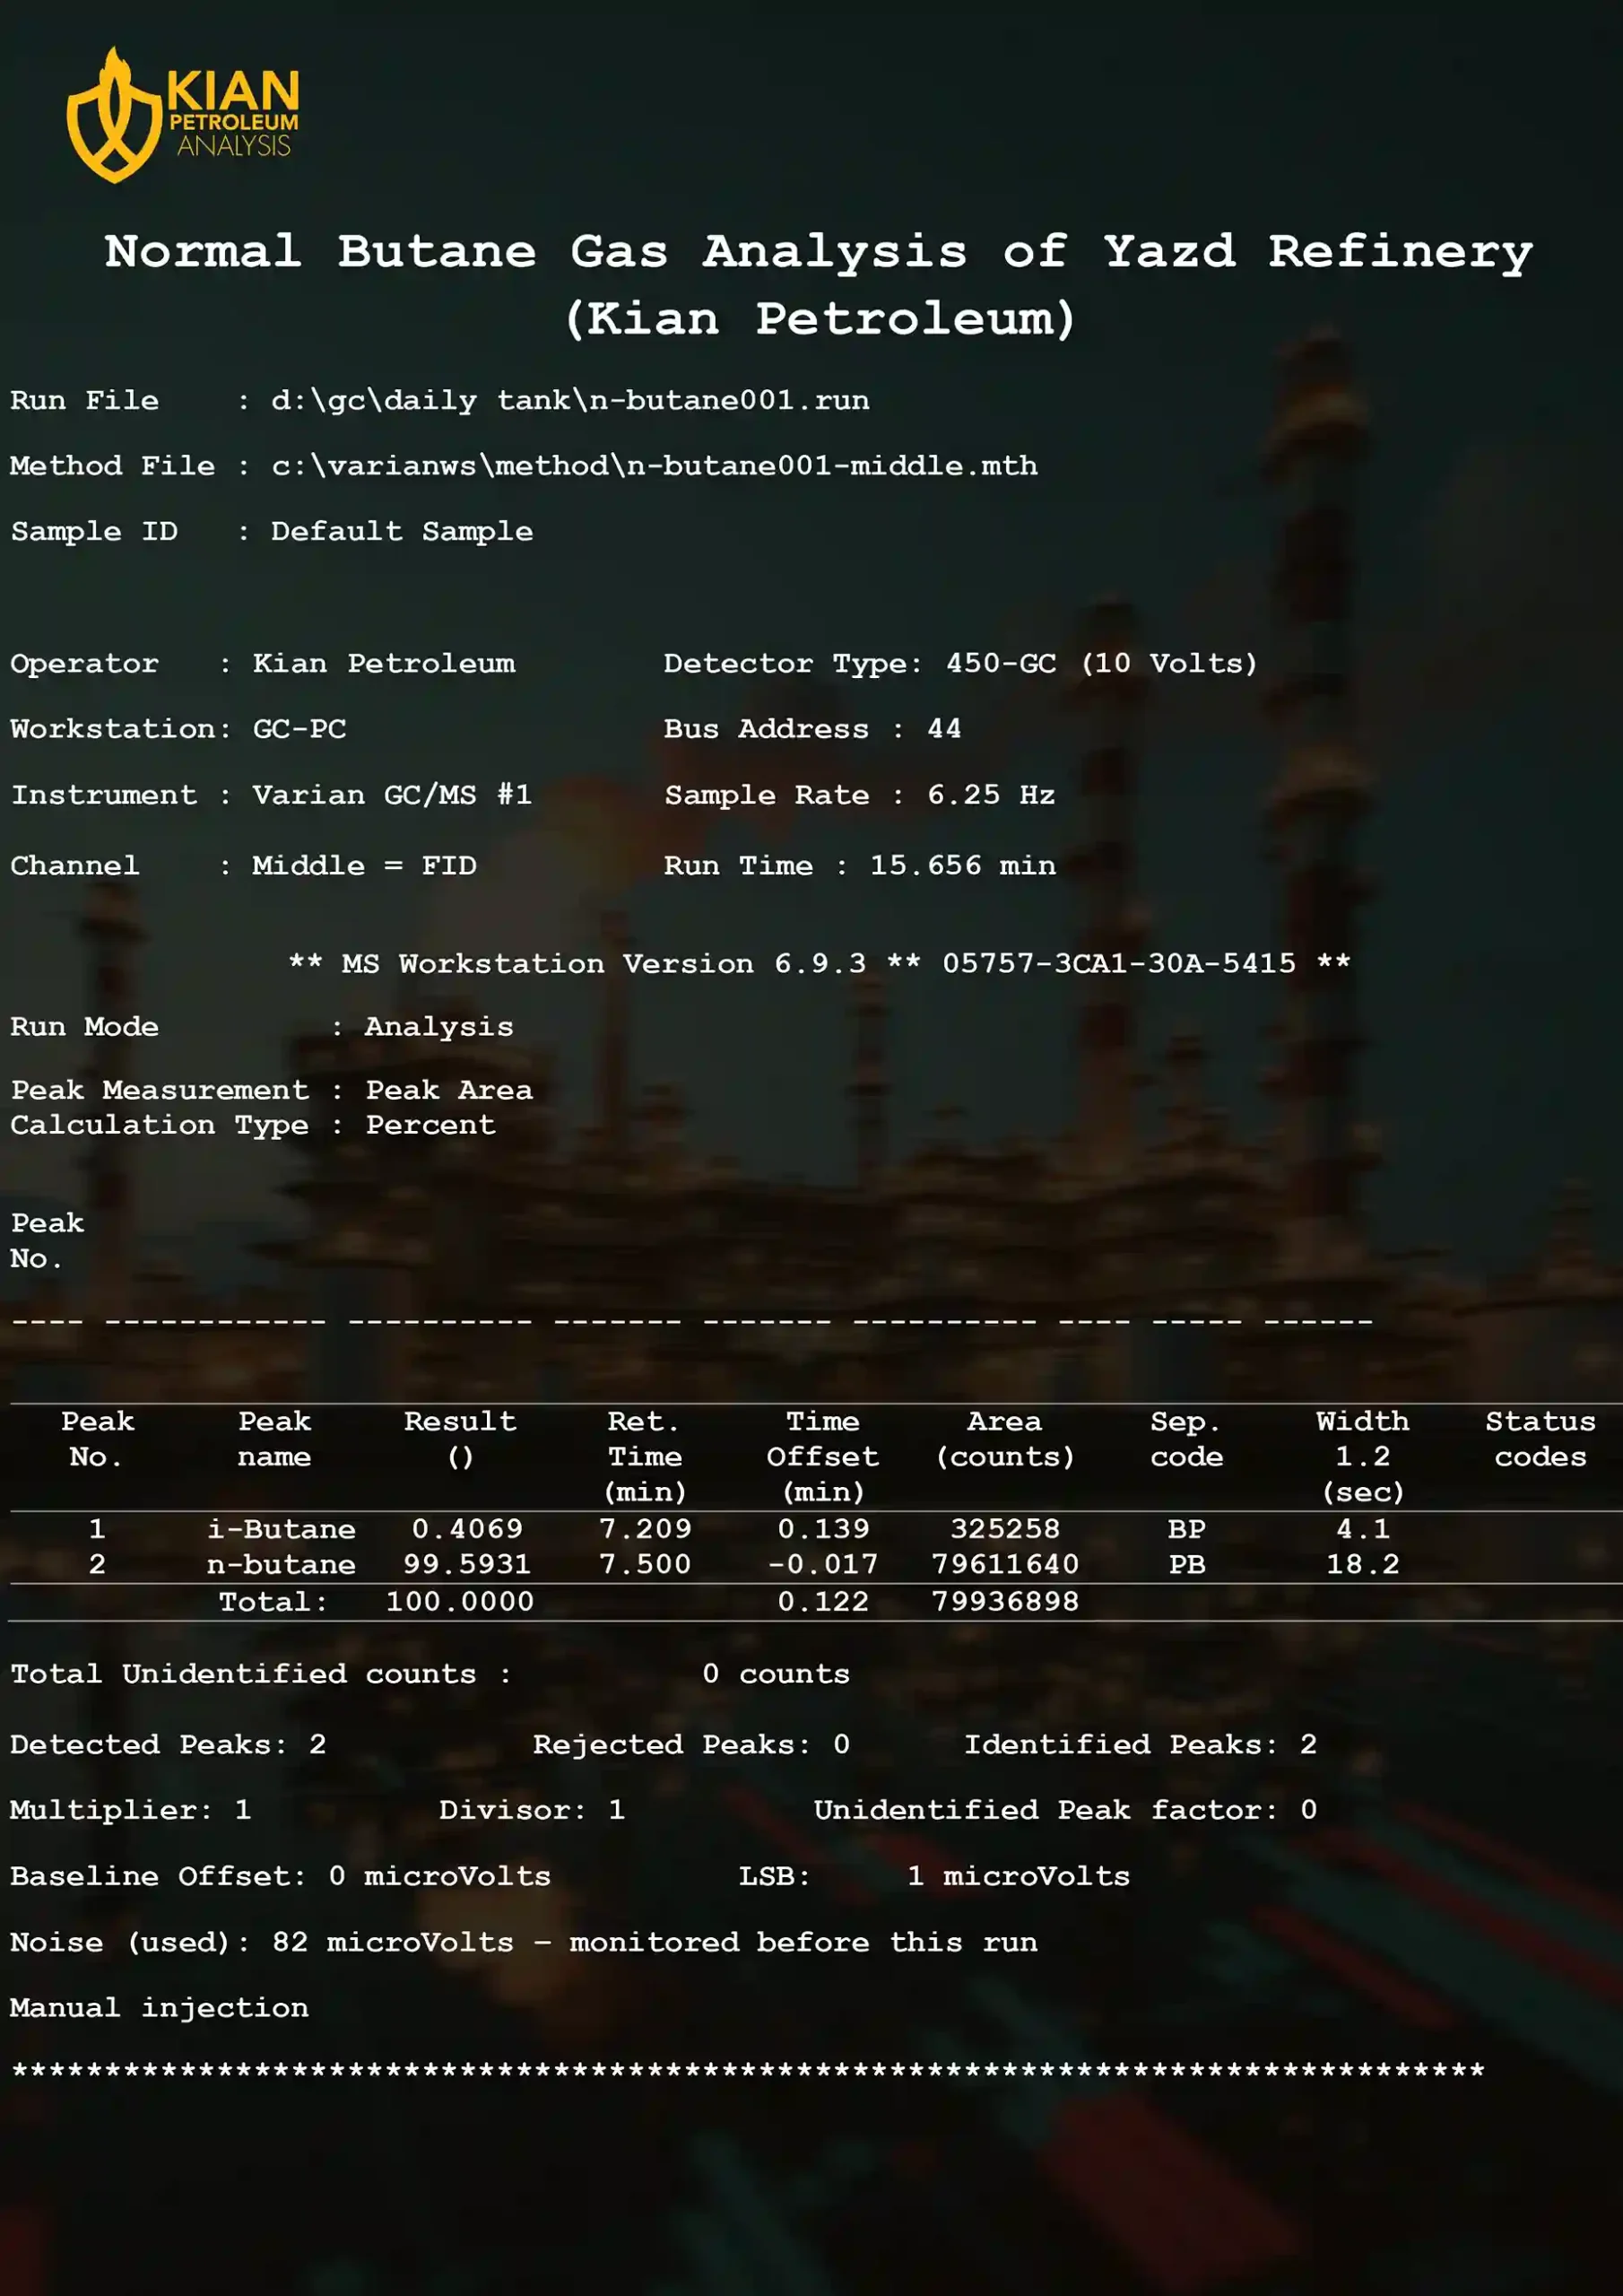The width and height of the screenshot is (1623, 2296).
Task: Select the Area counts column header
Action: pyautogui.click(x=1004, y=1438)
